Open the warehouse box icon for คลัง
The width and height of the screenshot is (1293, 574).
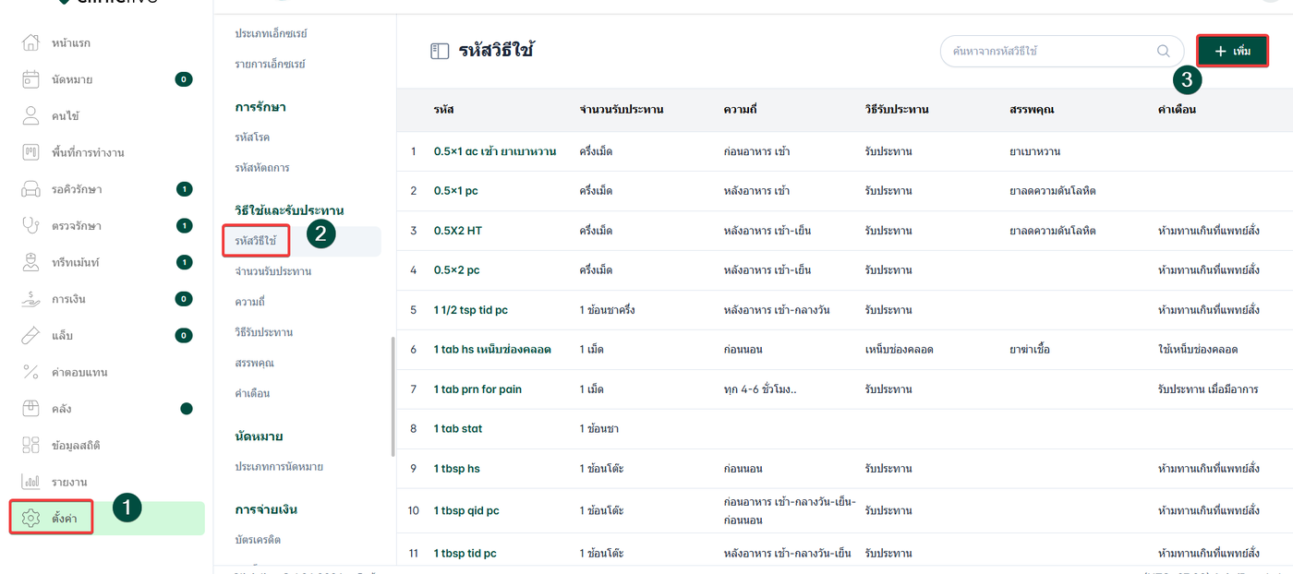[30, 409]
